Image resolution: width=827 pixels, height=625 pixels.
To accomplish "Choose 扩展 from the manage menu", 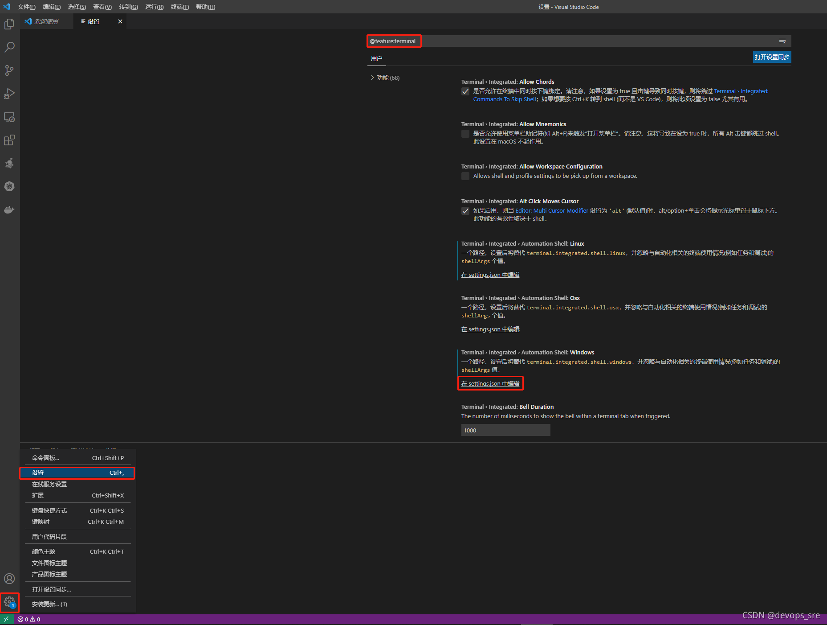I will [78, 495].
